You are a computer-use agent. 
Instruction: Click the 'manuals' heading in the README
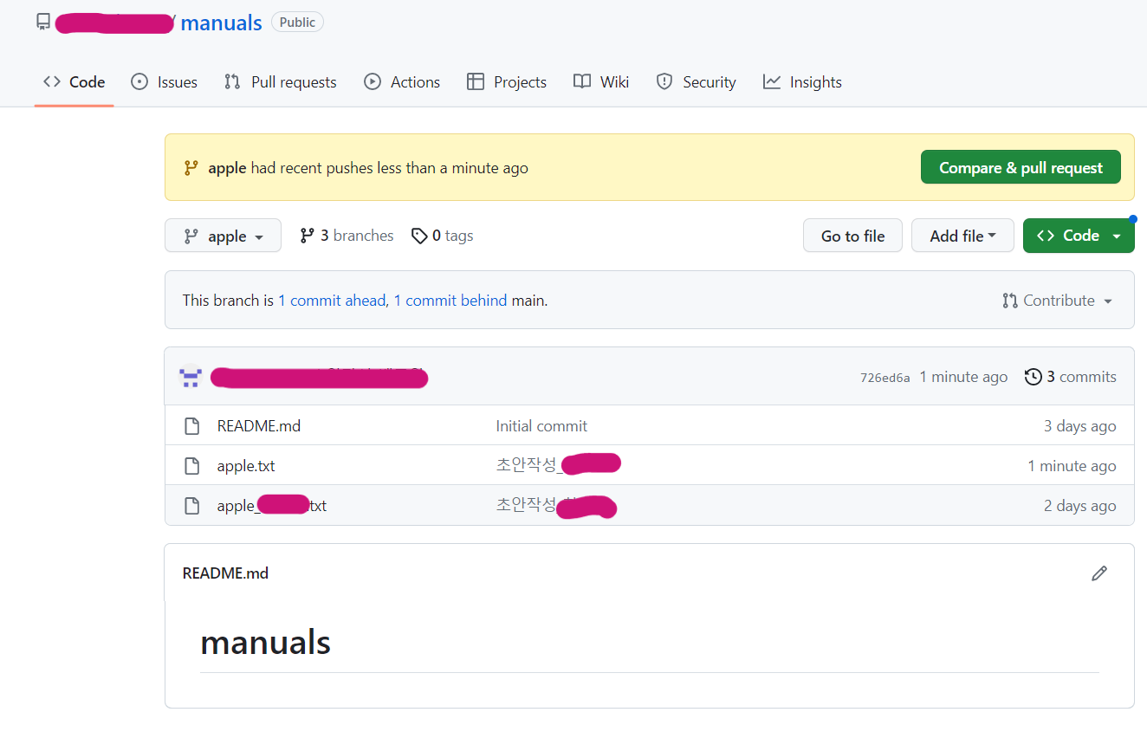(265, 643)
